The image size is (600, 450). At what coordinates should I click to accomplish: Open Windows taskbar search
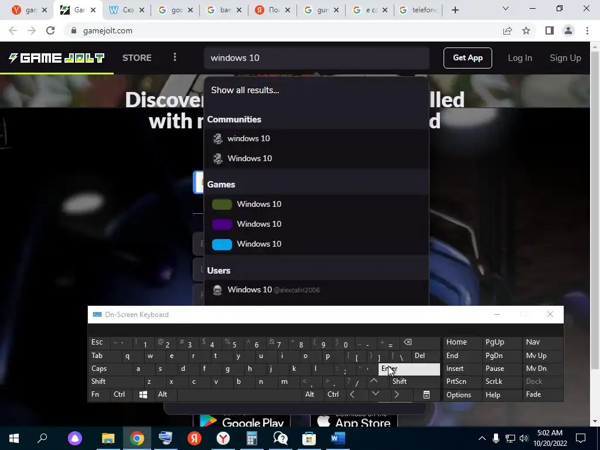[x=42, y=438]
